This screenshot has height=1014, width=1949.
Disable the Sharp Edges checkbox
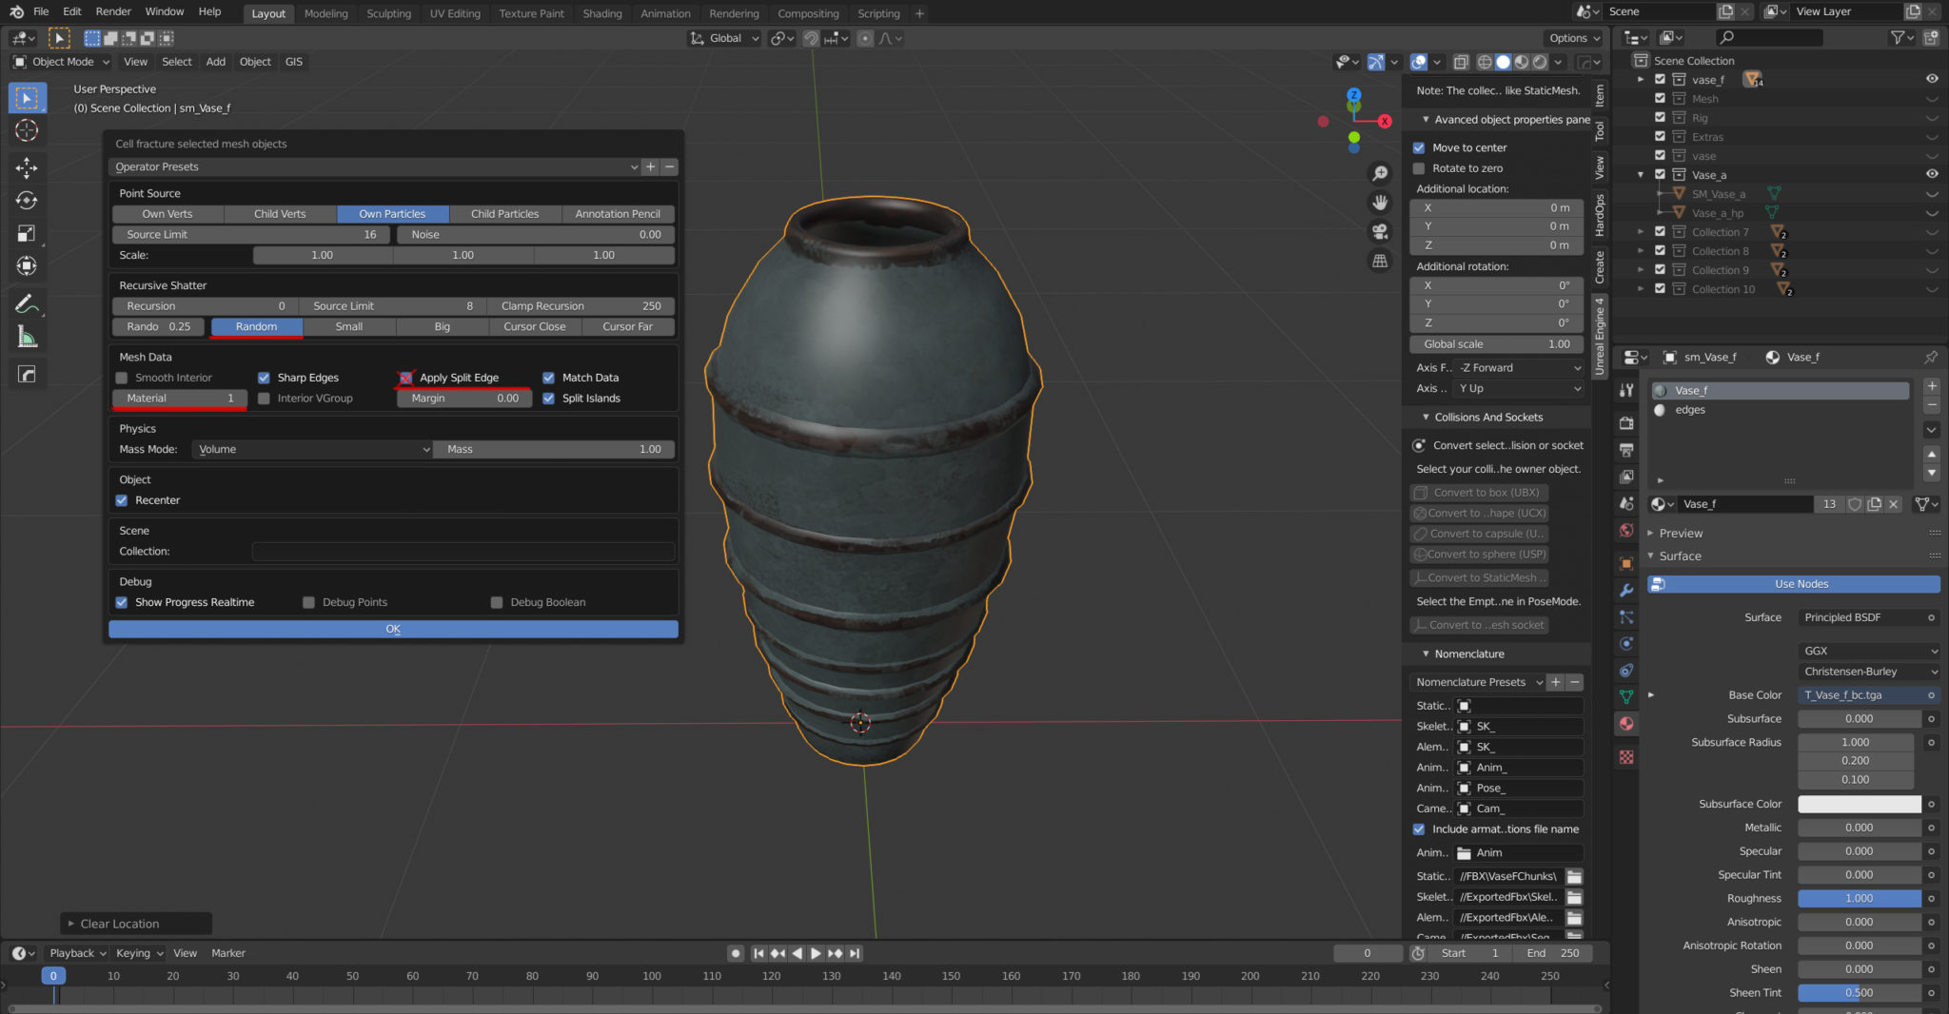264,378
